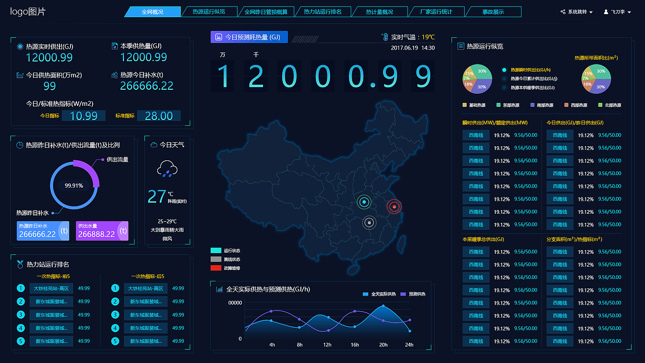The height and width of the screenshot is (363, 645).
Task: Click the left pie chart in 热源运行纵览
Action: click(477, 79)
